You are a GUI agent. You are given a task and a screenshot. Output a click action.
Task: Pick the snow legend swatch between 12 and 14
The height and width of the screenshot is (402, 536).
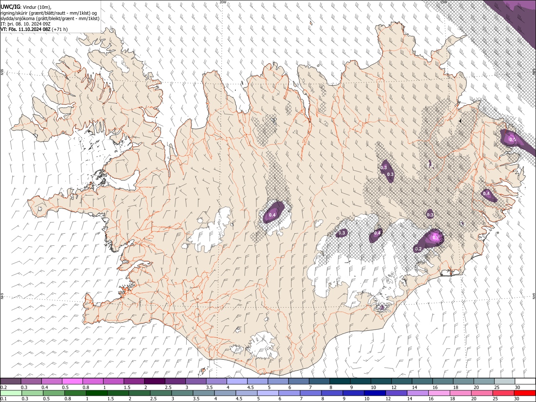[402, 381]
